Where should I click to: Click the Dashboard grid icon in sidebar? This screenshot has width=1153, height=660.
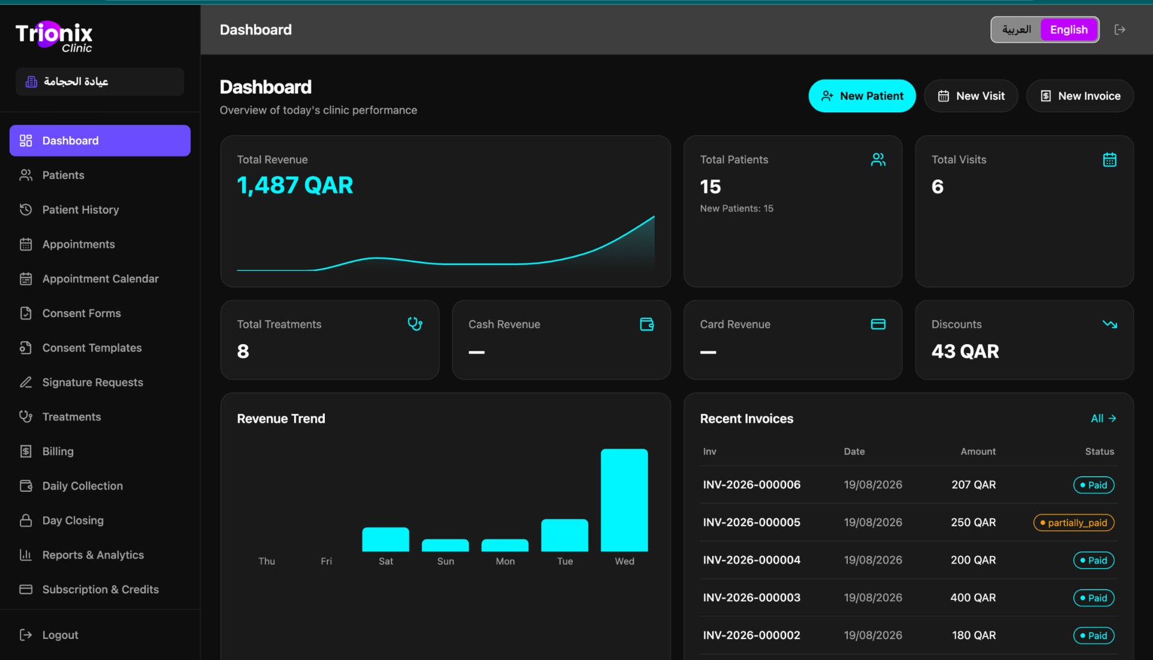[26, 141]
